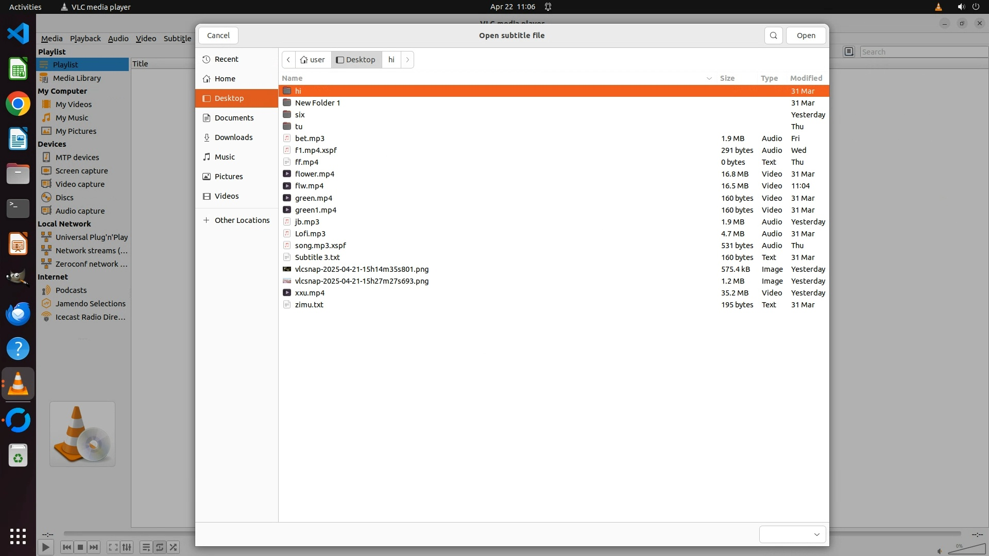Select the flower.mp4 video file

(314, 174)
